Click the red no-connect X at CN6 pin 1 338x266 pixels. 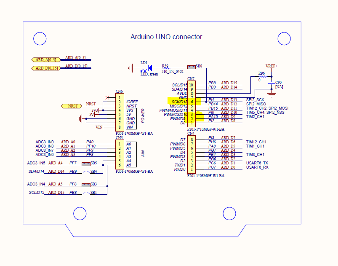107,98
